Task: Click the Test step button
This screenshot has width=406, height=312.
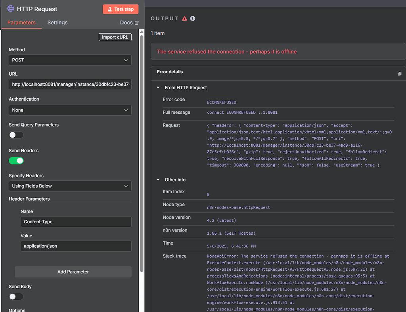Action: 121,9
